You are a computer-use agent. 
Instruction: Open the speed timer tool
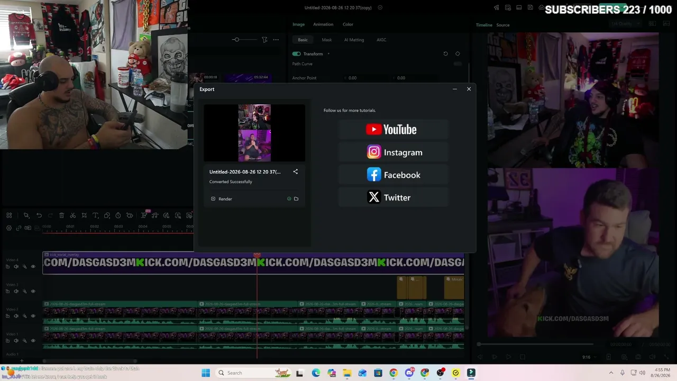(118, 215)
